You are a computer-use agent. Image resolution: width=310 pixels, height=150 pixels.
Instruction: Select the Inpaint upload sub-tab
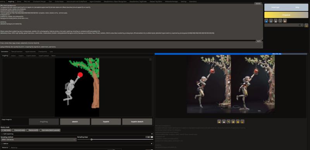pos(44,56)
